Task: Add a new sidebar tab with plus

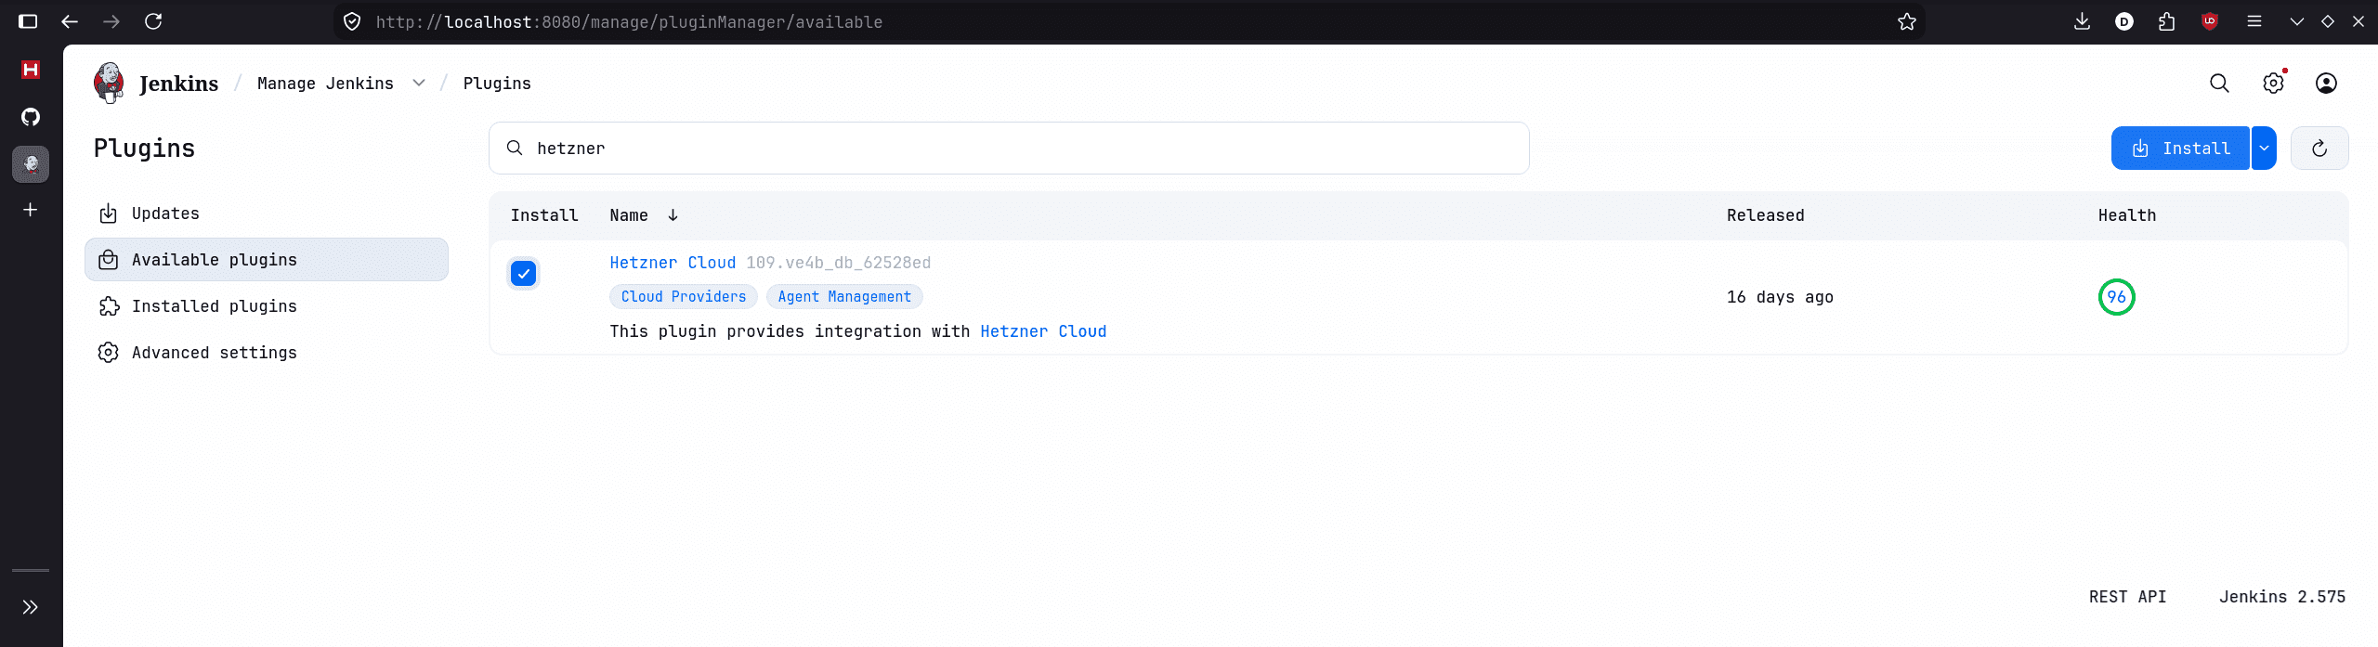Action: click(x=31, y=210)
